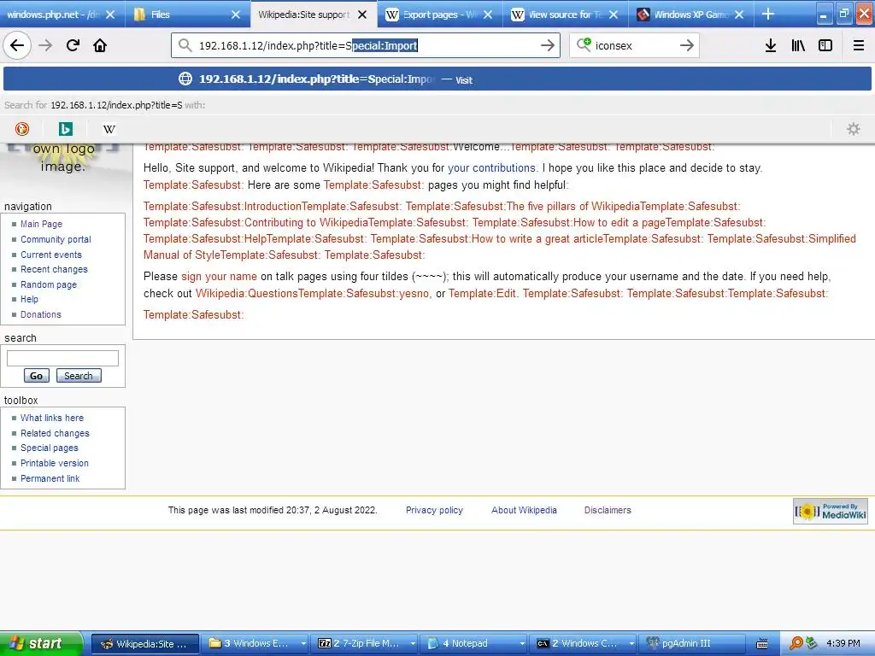Open the Random page link
This screenshot has height=656, width=875.
(x=49, y=284)
